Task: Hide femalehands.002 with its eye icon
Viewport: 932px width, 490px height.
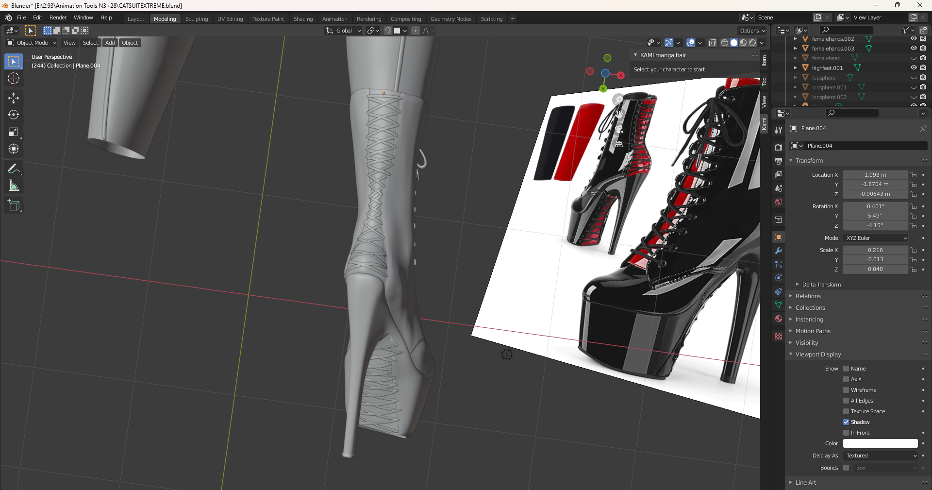Action: click(x=913, y=39)
